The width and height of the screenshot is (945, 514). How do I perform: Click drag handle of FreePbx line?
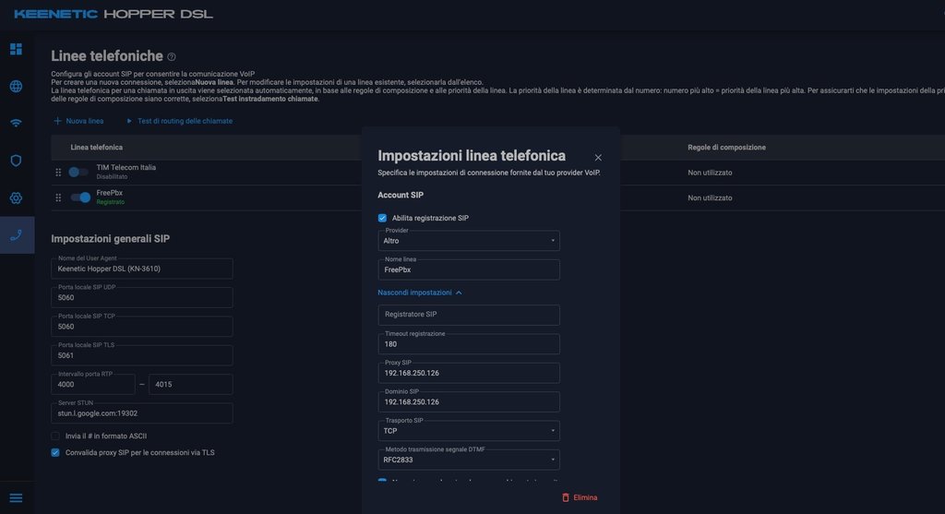pos(58,197)
